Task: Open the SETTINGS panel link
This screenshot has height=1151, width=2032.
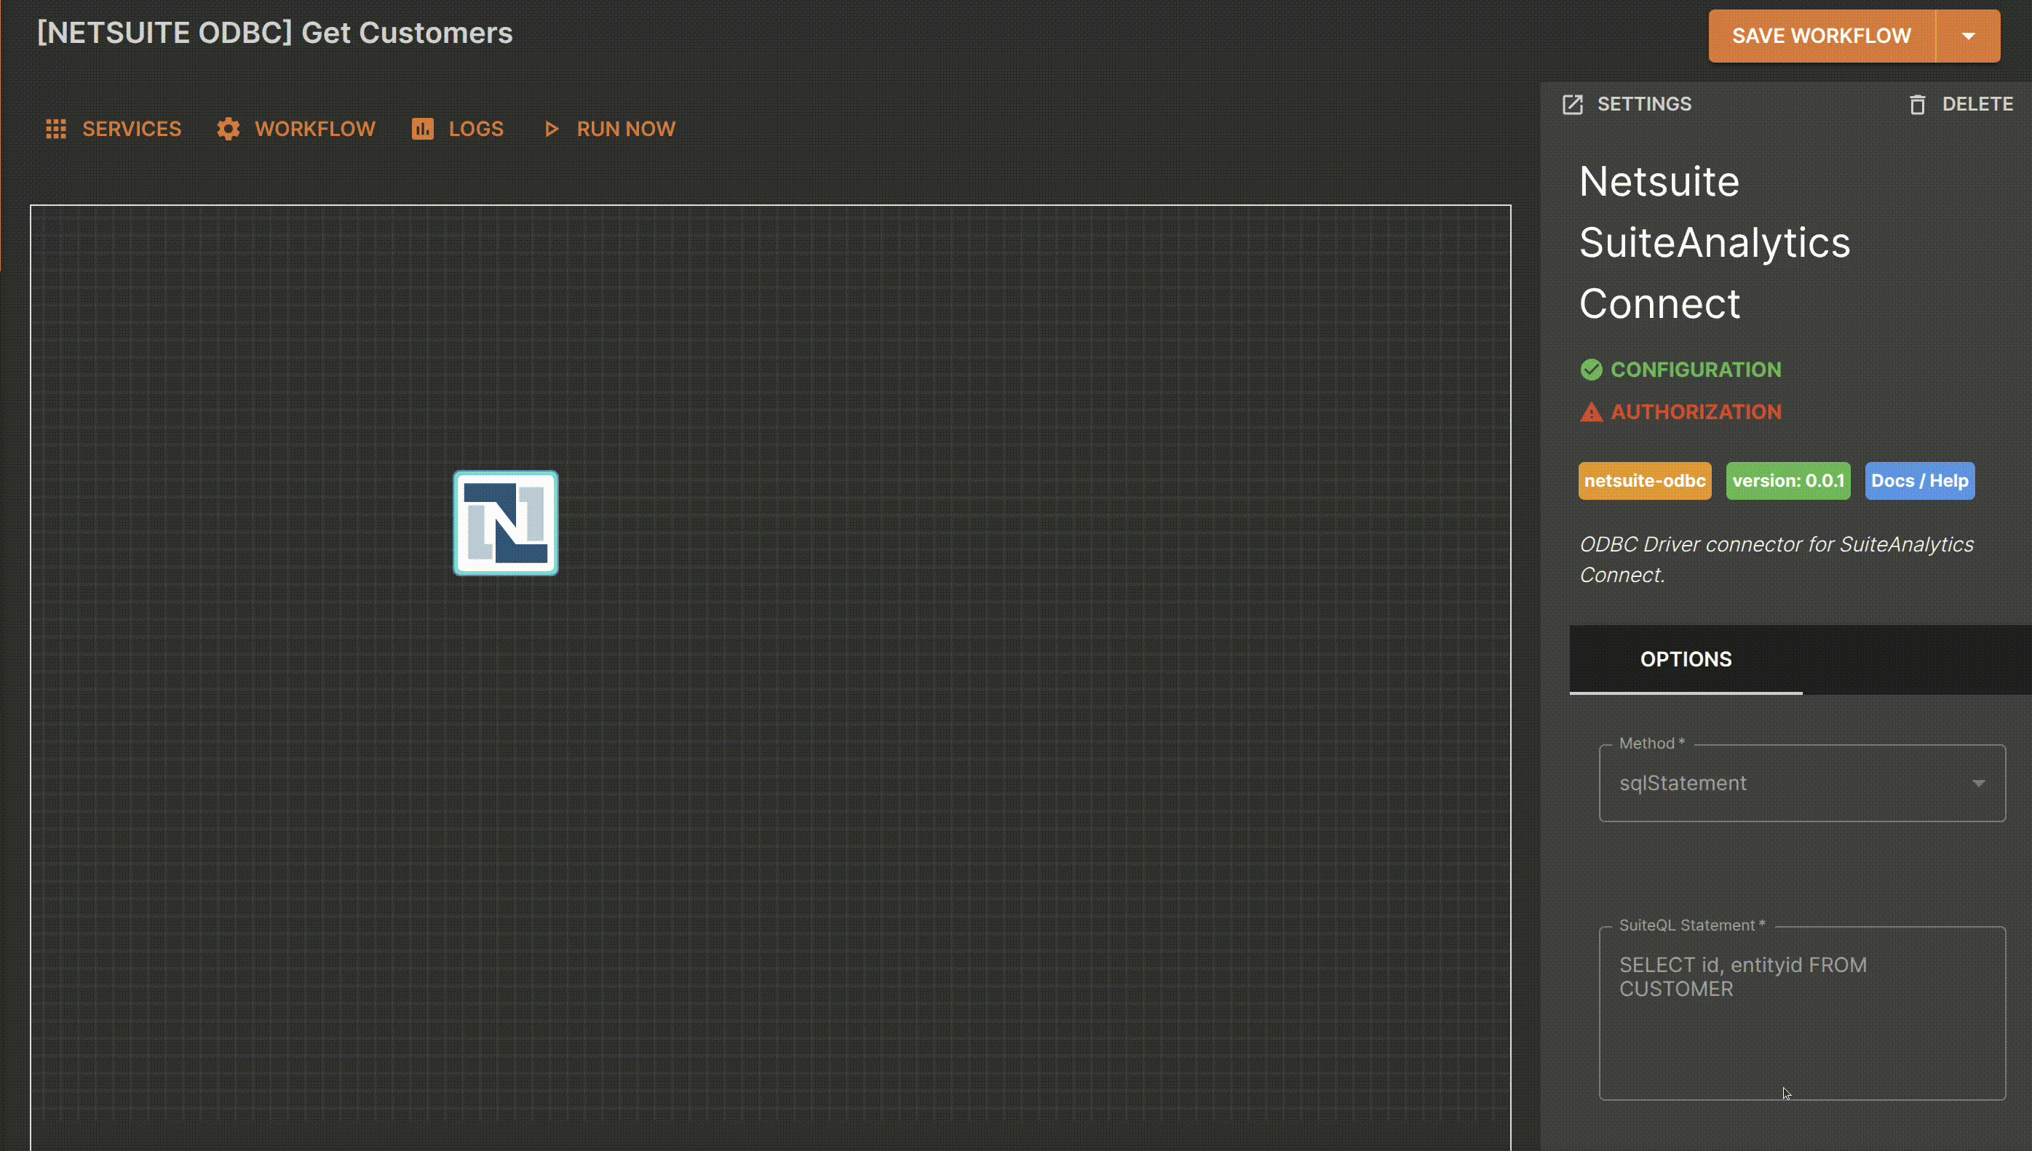Action: (x=1627, y=104)
